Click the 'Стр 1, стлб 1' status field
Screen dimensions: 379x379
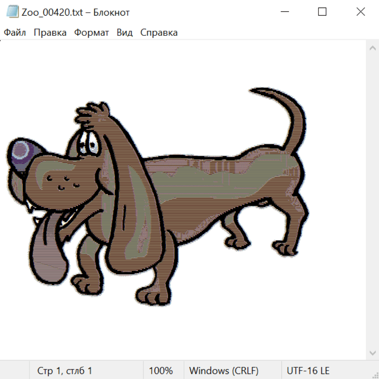pos(65,371)
